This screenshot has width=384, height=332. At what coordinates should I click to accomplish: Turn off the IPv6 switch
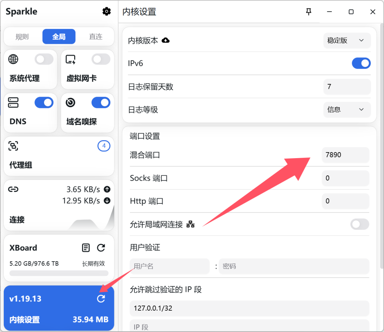(x=361, y=63)
